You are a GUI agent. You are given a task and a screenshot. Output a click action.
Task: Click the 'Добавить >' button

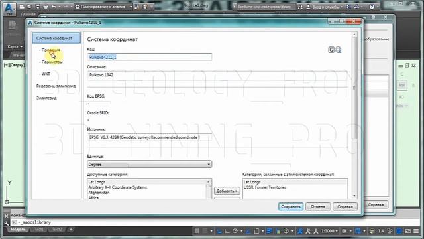coord(227,191)
